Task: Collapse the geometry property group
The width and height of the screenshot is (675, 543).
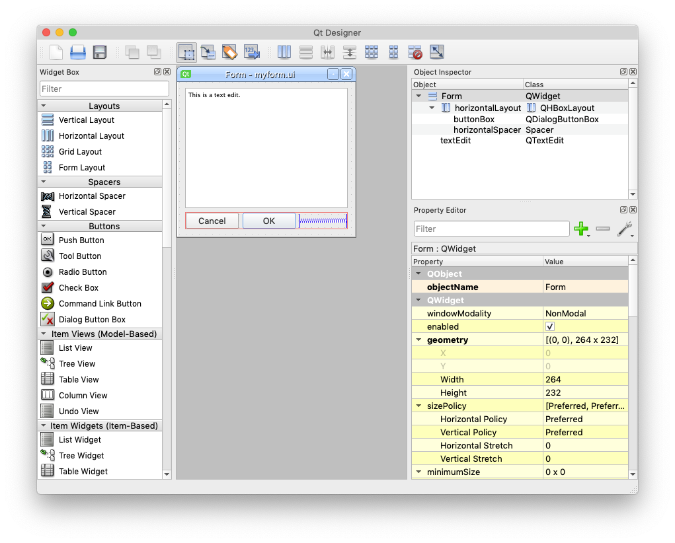Action: pos(418,340)
